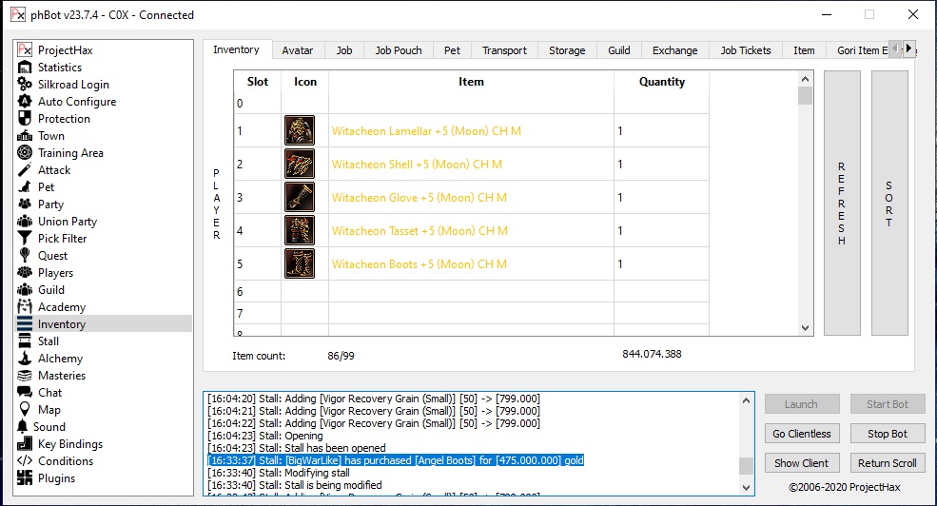Open Training Area in the sidebar
This screenshot has height=506, width=937.
(70, 153)
